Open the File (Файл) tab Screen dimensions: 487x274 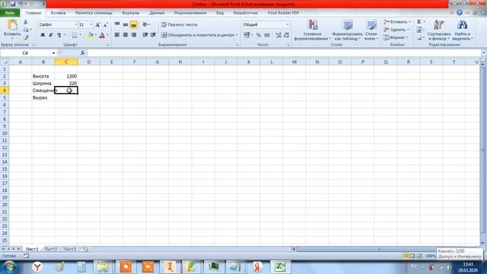tap(10, 13)
